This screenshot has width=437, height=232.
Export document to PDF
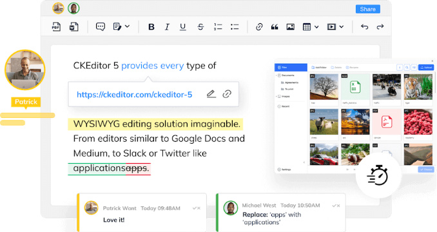tap(56, 26)
